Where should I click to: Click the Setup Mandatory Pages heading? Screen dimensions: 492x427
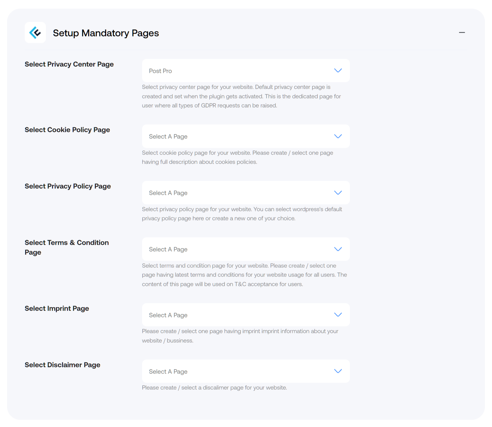click(106, 33)
